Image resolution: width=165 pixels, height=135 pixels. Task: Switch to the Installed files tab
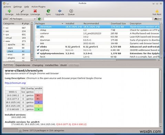click(52, 65)
